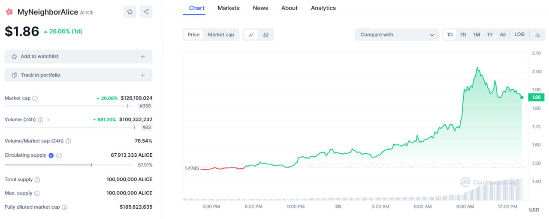Expand Volume (24h) chevron arrow

pos(48,120)
